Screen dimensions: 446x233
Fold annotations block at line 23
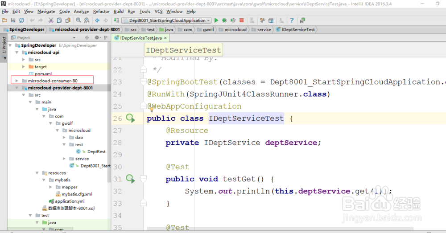[143, 82]
